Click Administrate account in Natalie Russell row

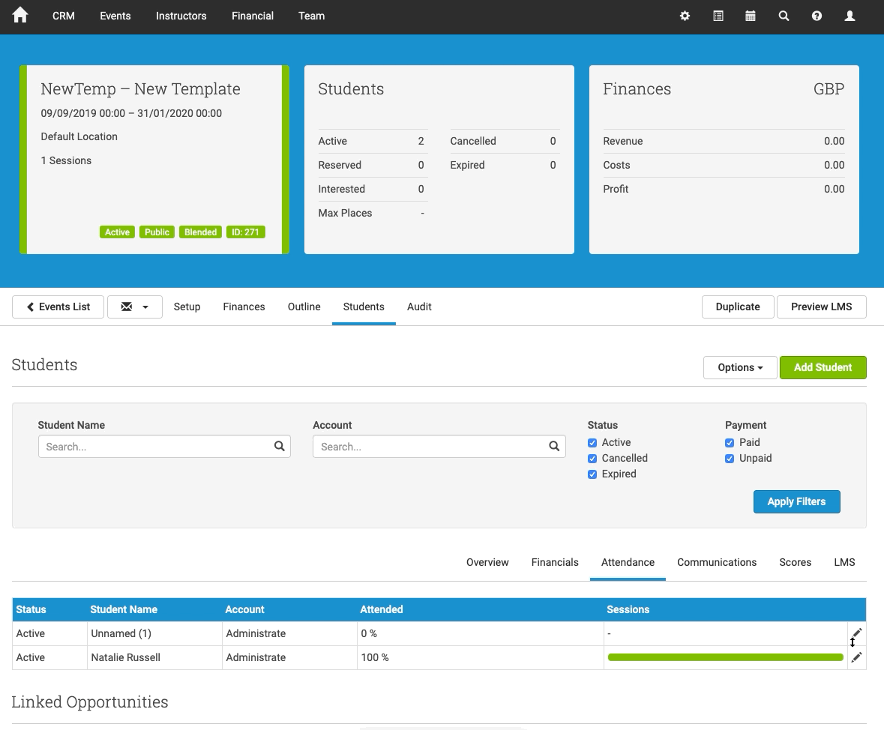tap(256, 657)
